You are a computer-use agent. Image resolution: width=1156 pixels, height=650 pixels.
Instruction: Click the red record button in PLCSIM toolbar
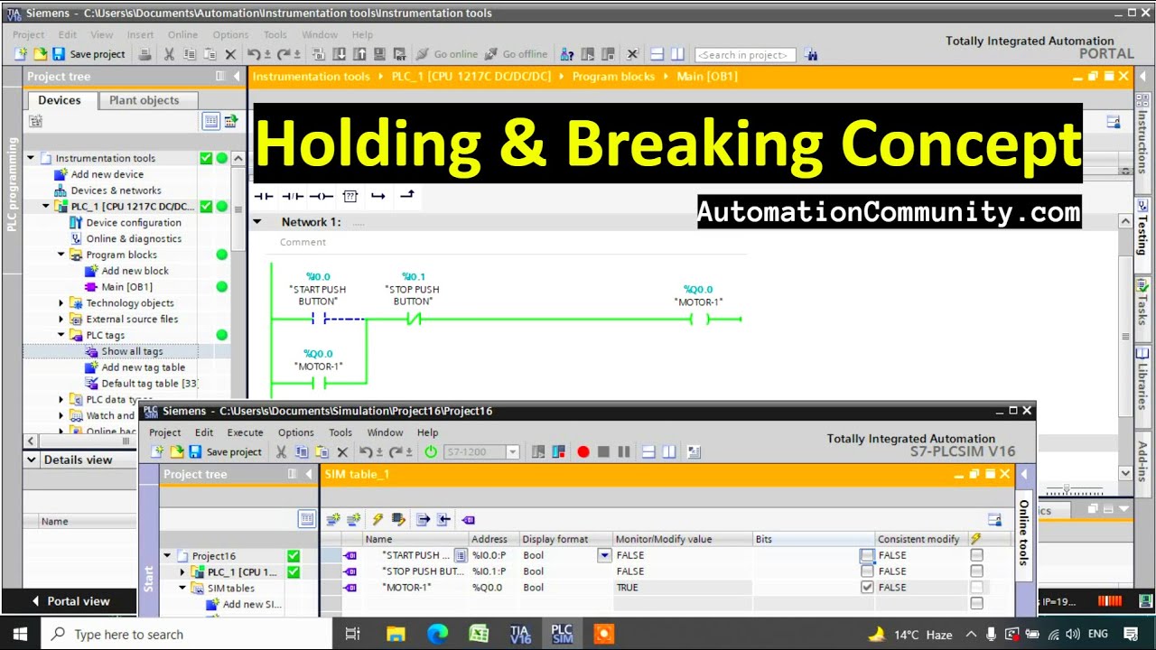tap(583, 451)
